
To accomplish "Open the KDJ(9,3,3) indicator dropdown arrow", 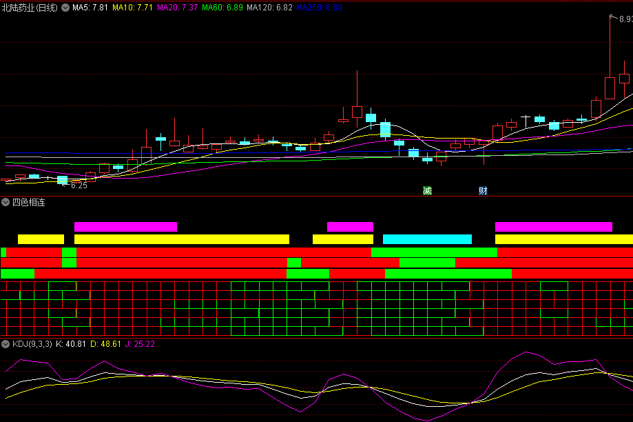I will [x=6, y=344].
